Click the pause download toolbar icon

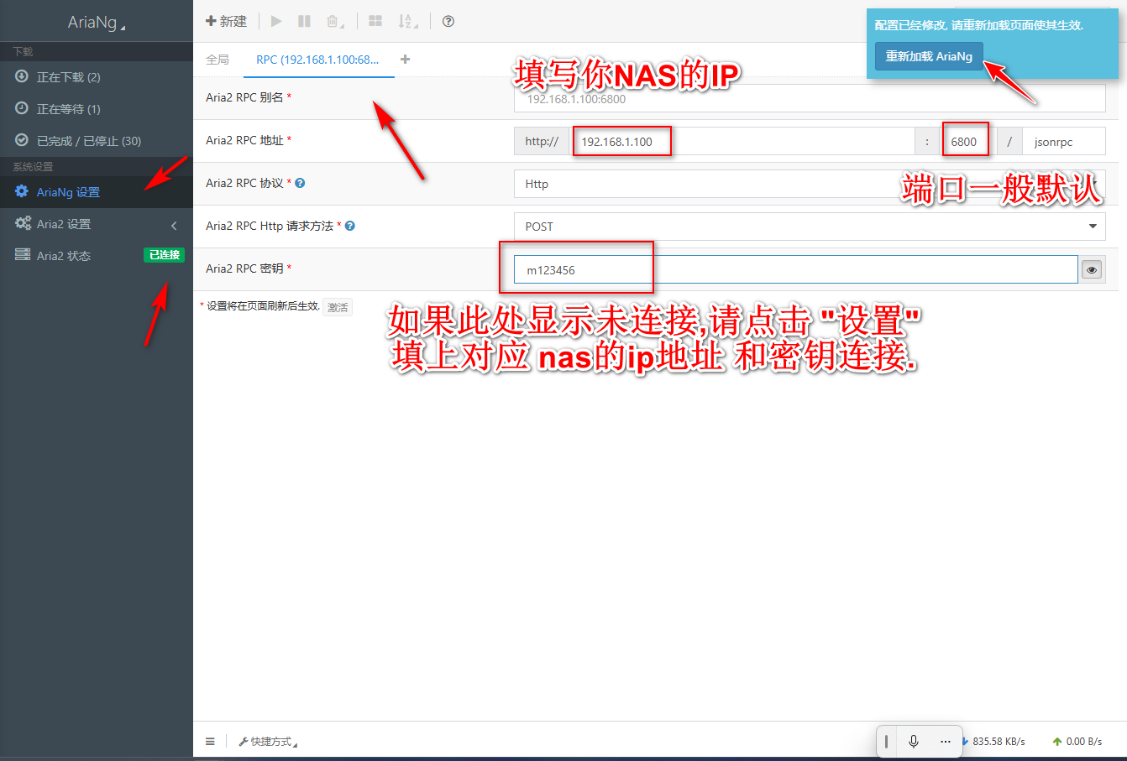(x=304, y=21)
